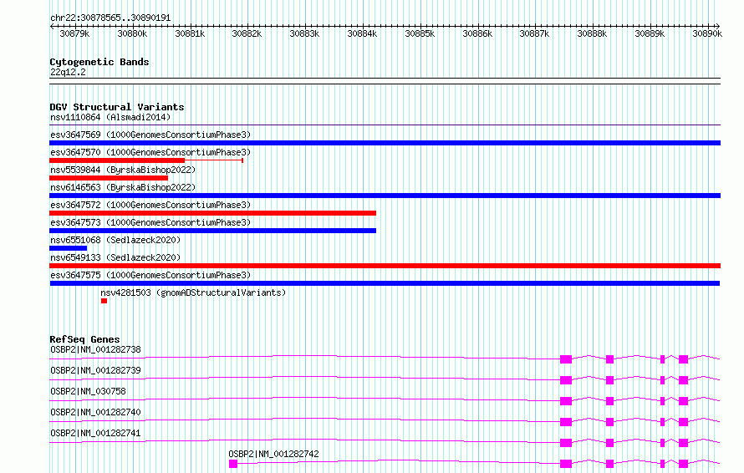The image size is (744, 473).
Task: Open variant nsv4281503 (gnomADStructuralVariants) label
Action: pyautogui.click(x=193, y=292)
